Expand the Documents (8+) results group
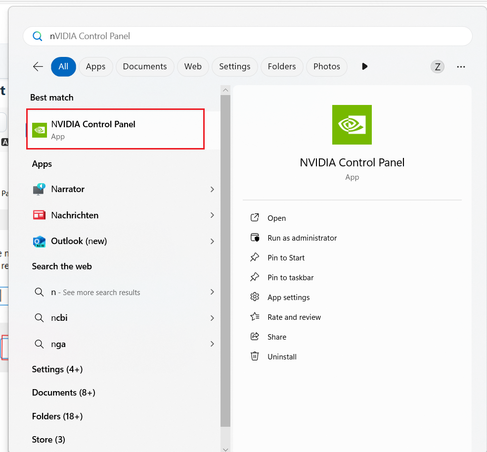487x452 pixels. (64, 393)
